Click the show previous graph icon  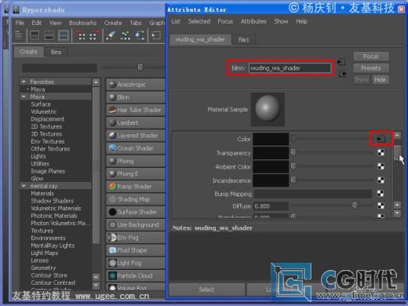coord(82,35)
